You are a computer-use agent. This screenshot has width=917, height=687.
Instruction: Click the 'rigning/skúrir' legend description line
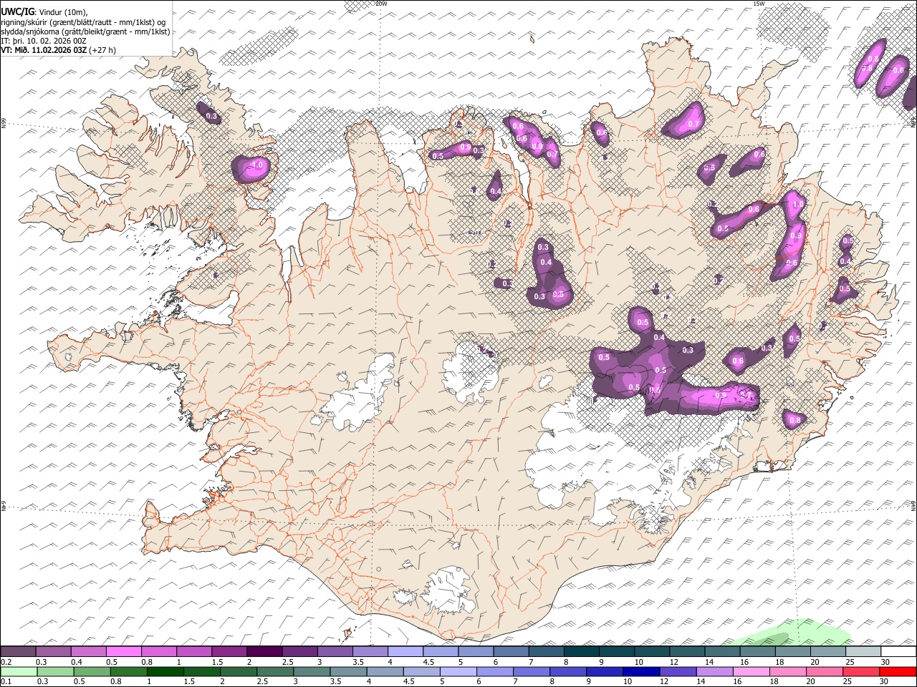(x=84, y=22)
